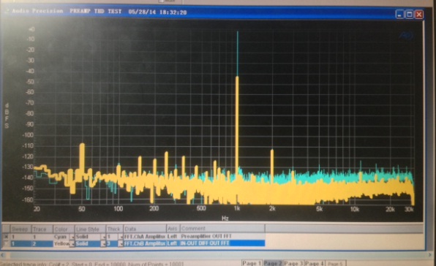Switch to Page 4 tab

315,263
